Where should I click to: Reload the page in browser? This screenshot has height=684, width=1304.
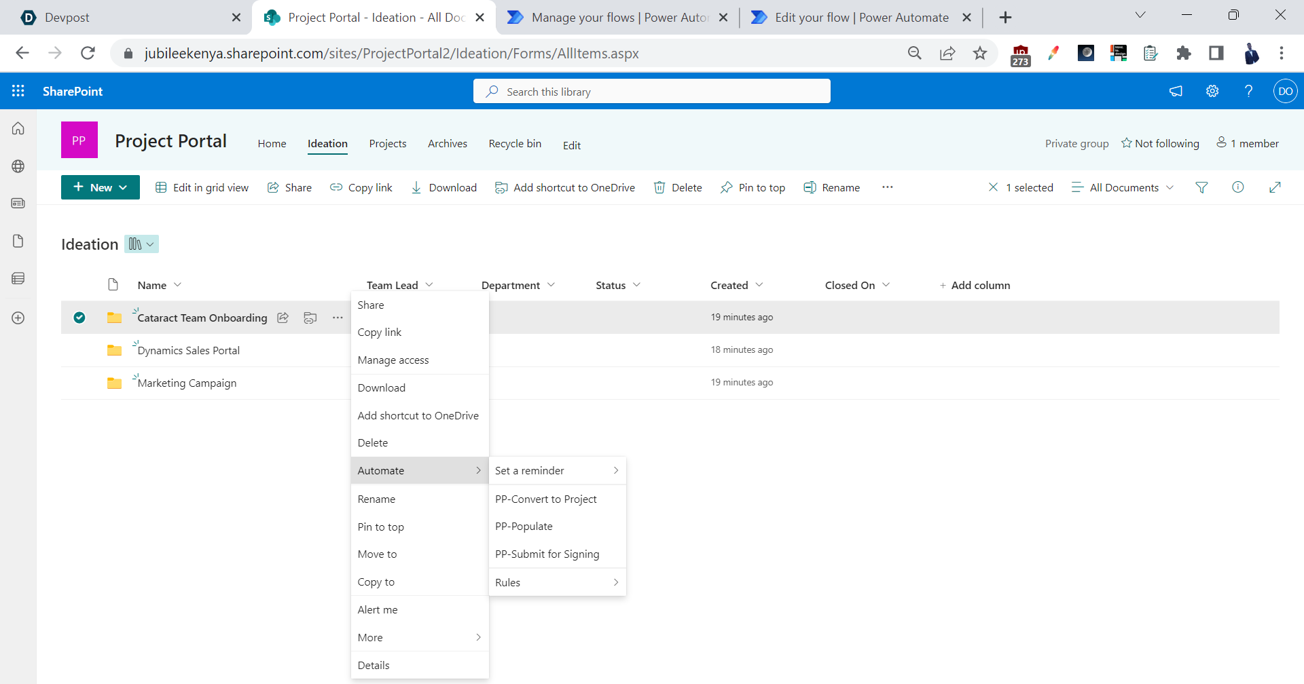[x=88, y=53]
